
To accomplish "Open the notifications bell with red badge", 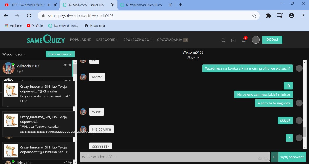I will (244, 40).
